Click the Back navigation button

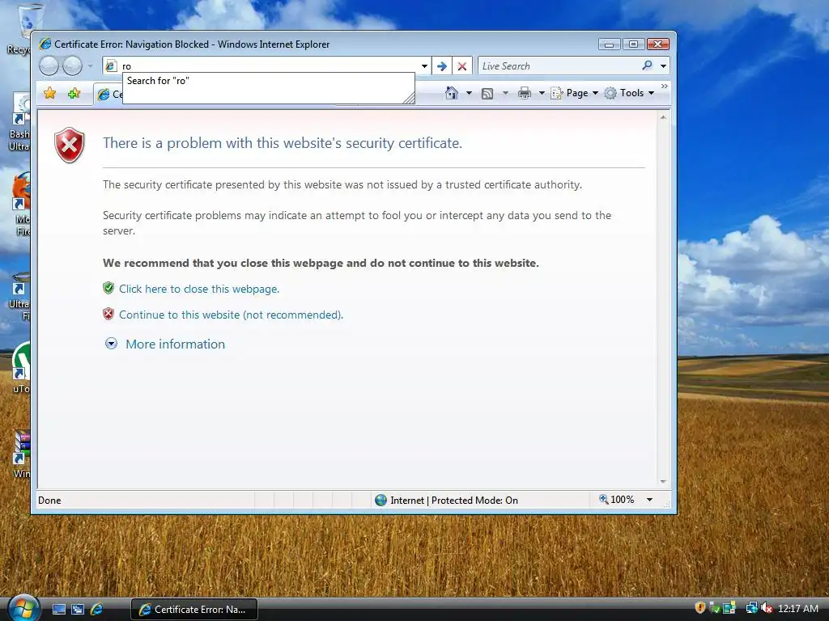49,66
